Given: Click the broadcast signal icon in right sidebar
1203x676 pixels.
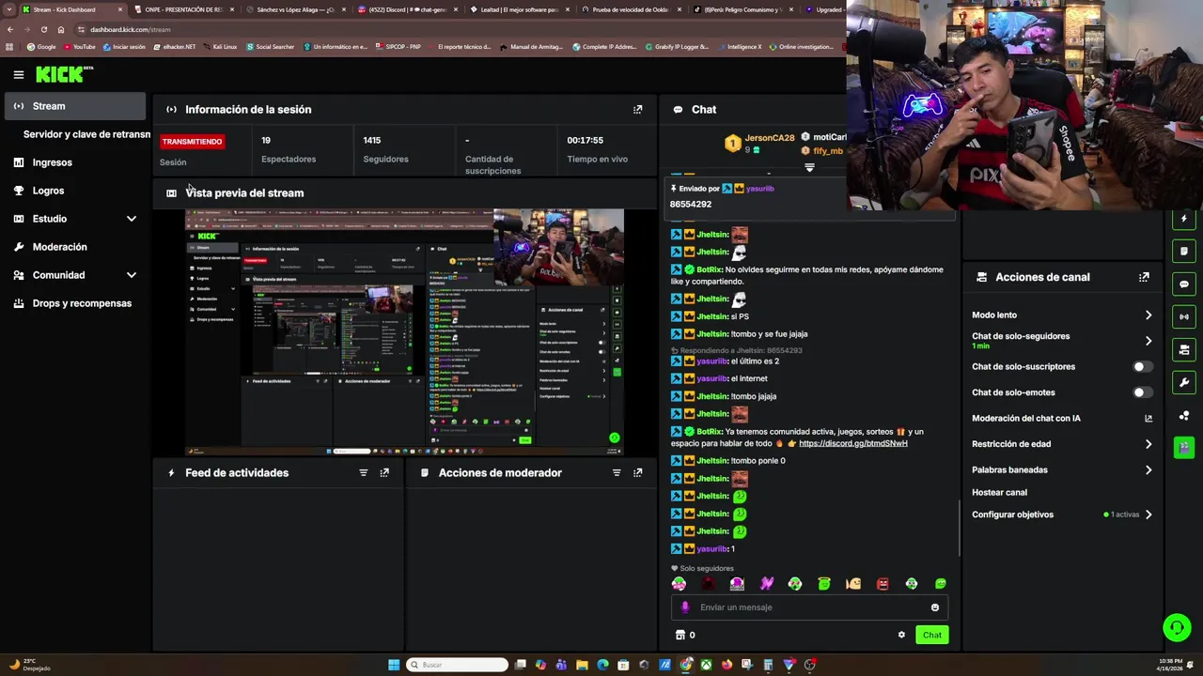Looking at the screenshot, I should 1184,317.
